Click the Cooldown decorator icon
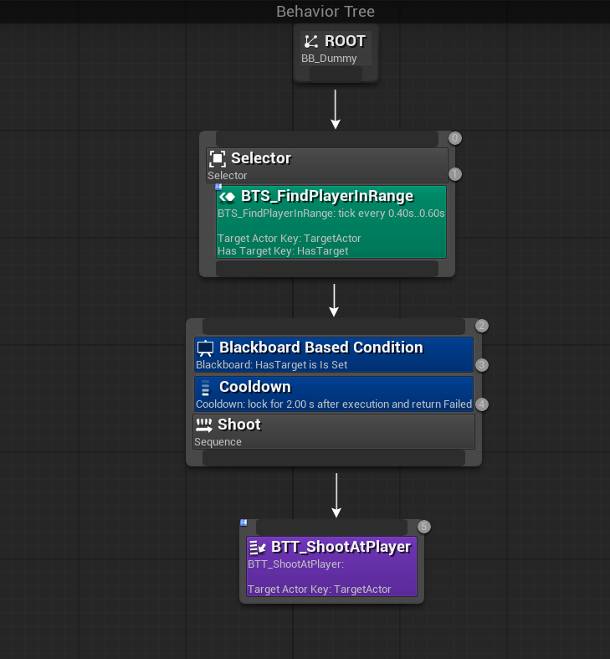The height and width of the screenshot is (659, 610). coord(206,388)
